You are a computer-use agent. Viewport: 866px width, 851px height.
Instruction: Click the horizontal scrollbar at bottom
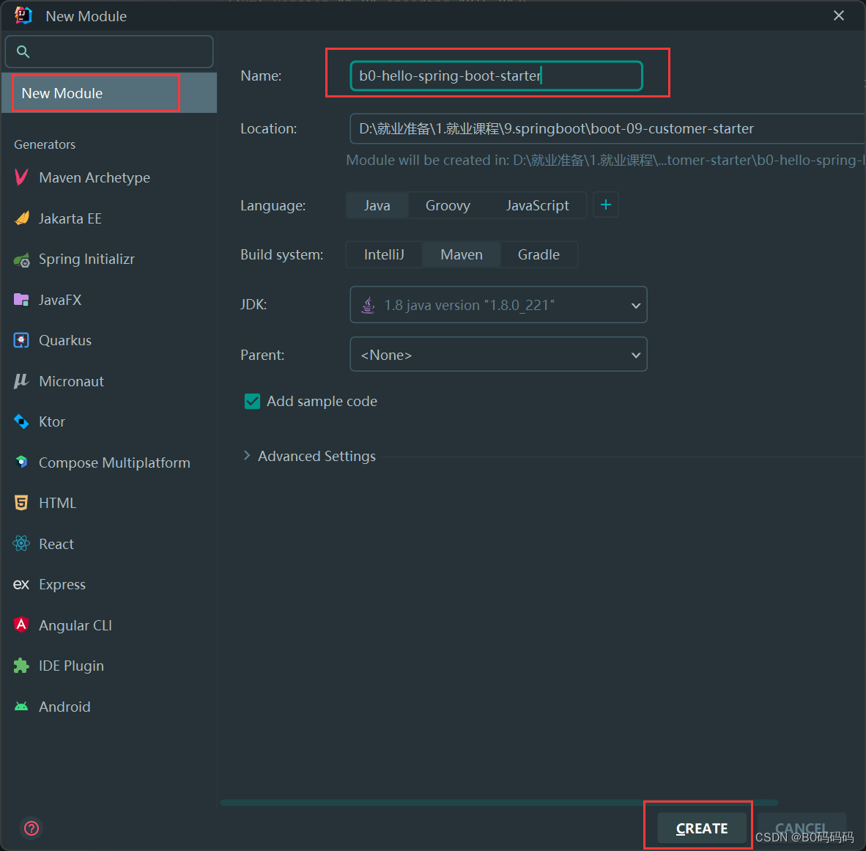499,803
